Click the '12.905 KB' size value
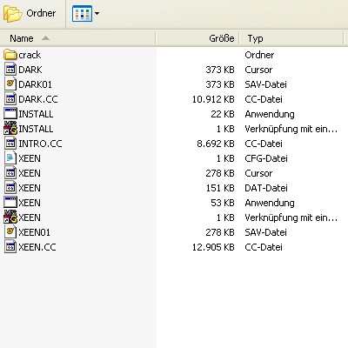348x348 pixels. [213, 247]
